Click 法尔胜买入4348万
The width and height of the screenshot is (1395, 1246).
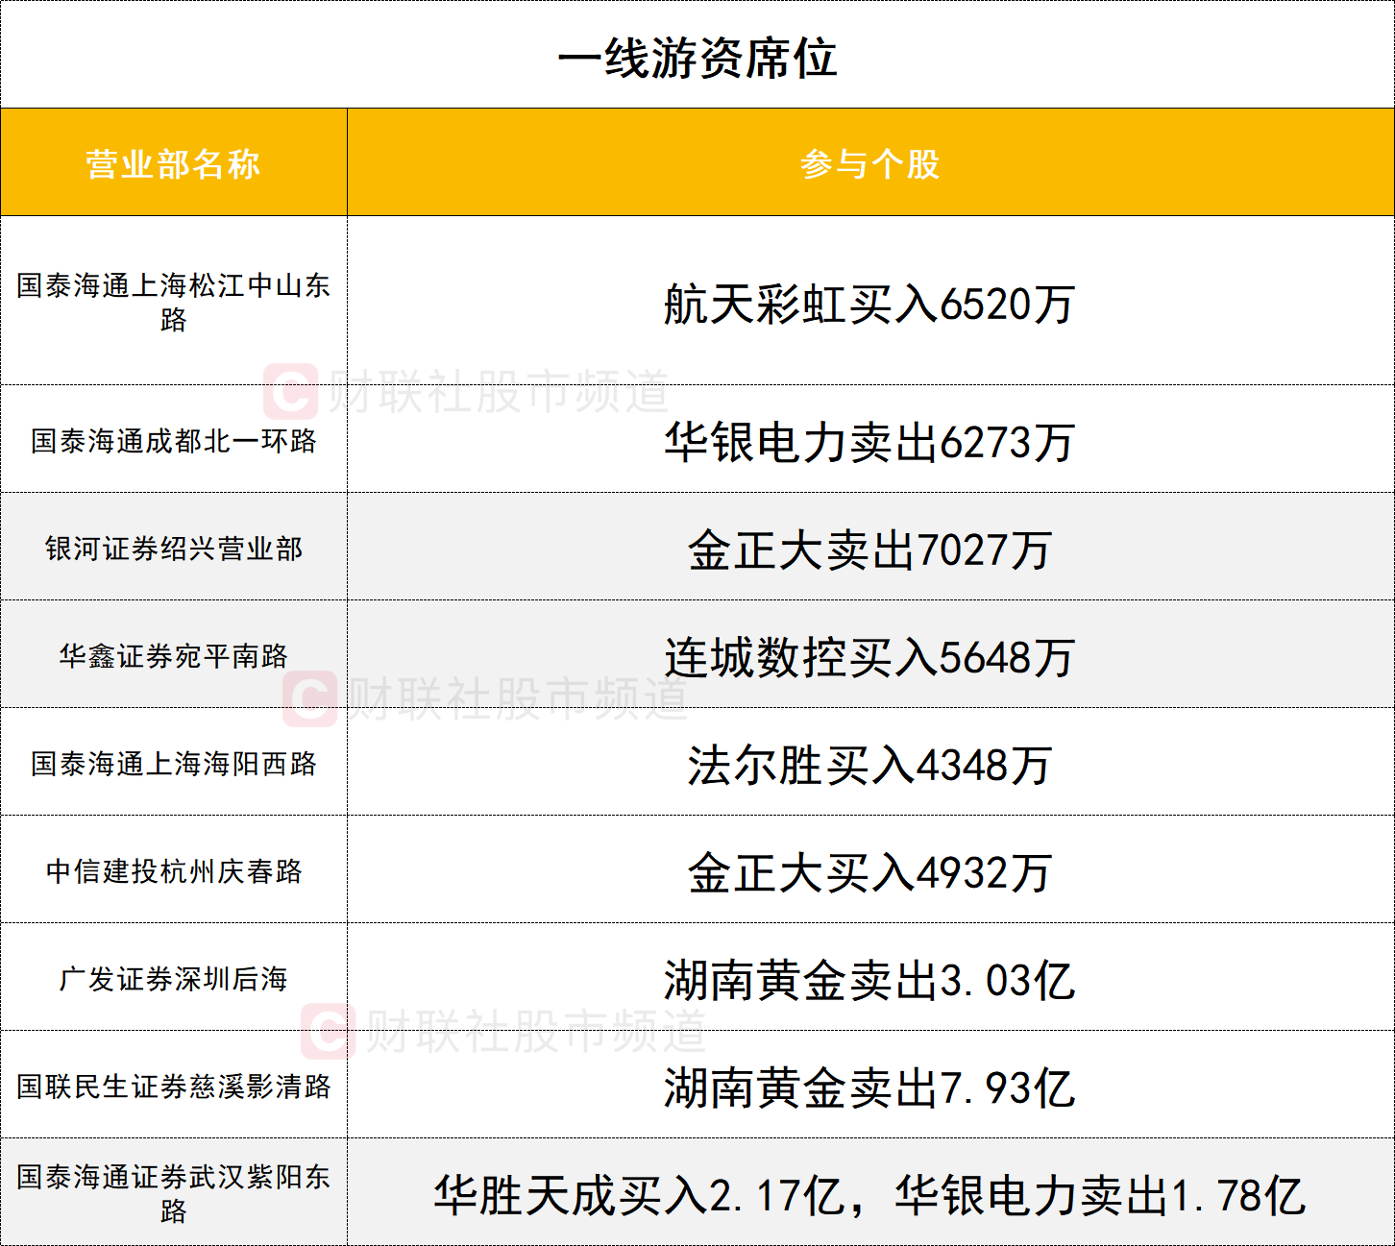click(x=870, y=765)
